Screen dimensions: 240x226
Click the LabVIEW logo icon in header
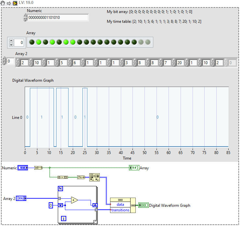pyautogui.click(x=15, y=3)
